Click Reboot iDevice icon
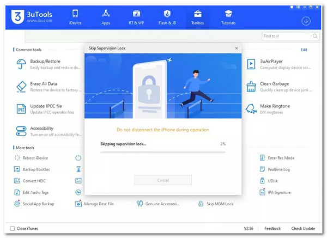This screenshot has width=327, height=238. coord(17,158)
